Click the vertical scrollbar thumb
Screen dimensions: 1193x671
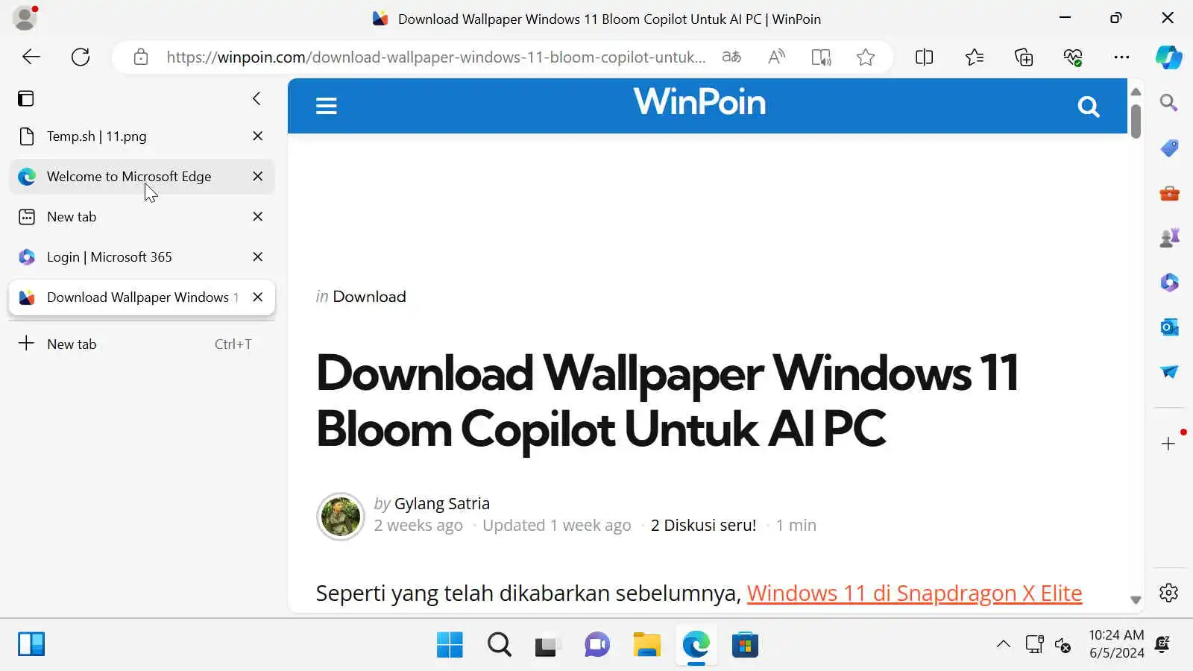click(x=1136, y=121)
